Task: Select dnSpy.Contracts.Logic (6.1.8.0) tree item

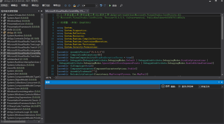Action: [x=23, y=112]
